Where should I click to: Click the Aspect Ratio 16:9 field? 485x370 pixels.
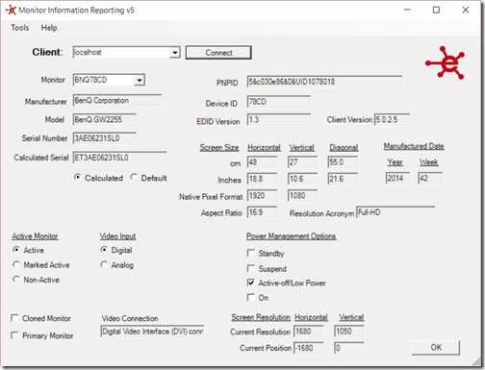click(262, 212)
